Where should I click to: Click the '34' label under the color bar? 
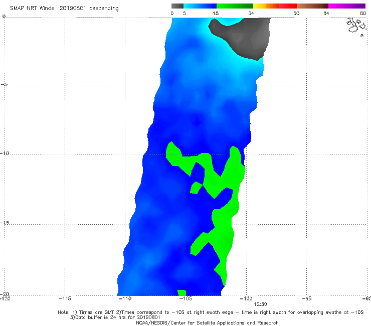tap(251, 13)
